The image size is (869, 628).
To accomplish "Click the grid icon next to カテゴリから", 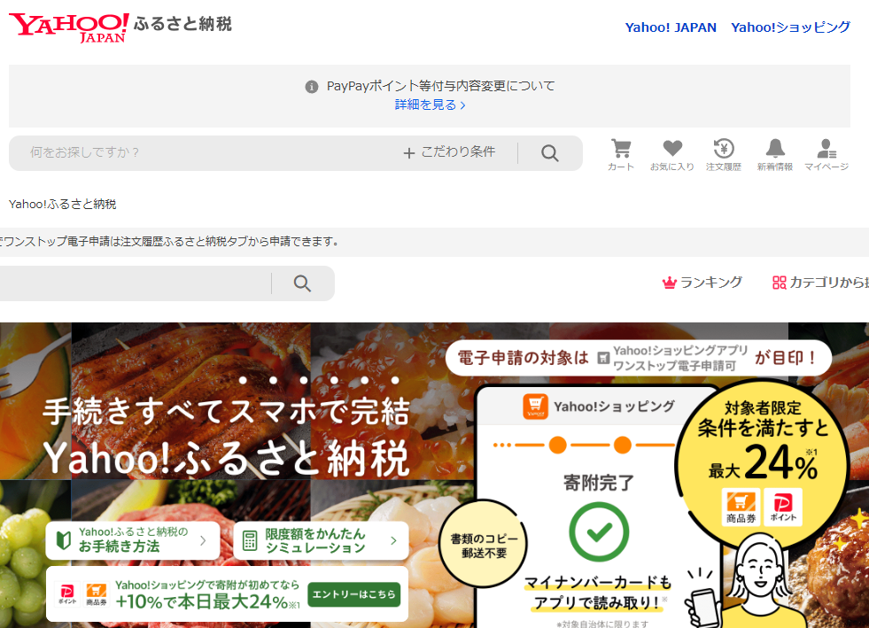I will click(780, 283).
